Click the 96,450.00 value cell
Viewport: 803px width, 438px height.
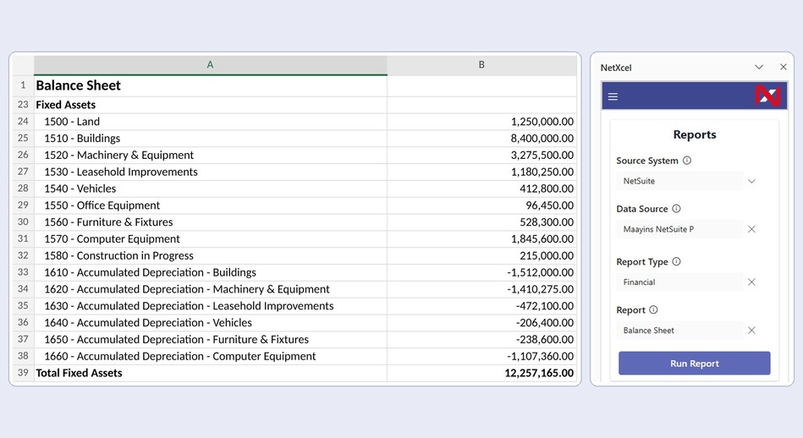(x=482, y=205)
